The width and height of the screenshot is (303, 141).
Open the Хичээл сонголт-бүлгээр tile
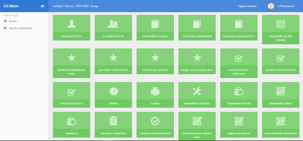[281, 61]
